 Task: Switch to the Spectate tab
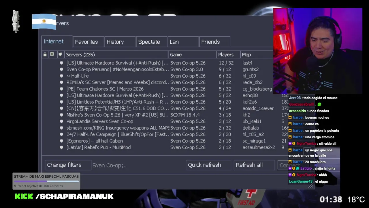click(x=152, y=42)
